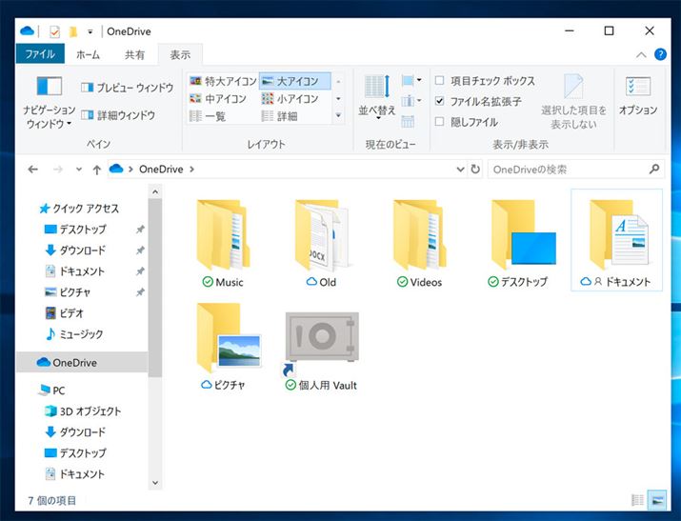Image resolution: width=681 pixels, height=521 pixels.
Task: Open the 並べ替え sort dropdown
Action: pyautogui.click(x=376, y=97)
